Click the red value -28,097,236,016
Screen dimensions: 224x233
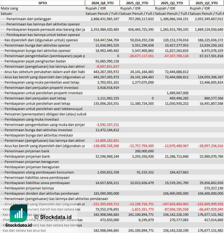(210, 146)
